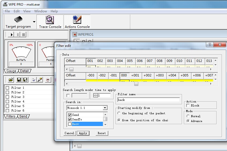Screen dimensions: 227x151
Task: Click down arrow of Search in list
Action: (105, 125)
